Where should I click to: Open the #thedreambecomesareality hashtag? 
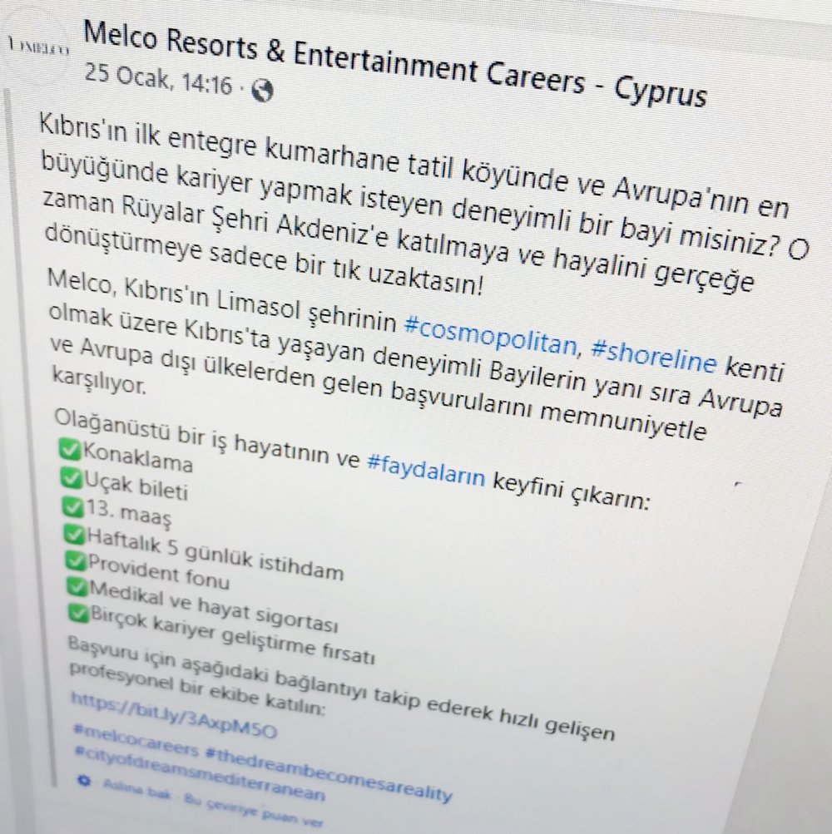[x=328, y=774]
